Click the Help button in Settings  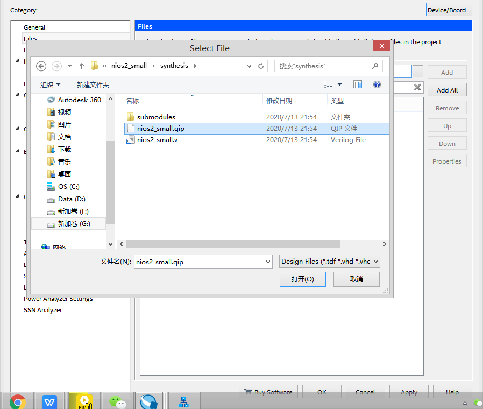pos(452,392)
